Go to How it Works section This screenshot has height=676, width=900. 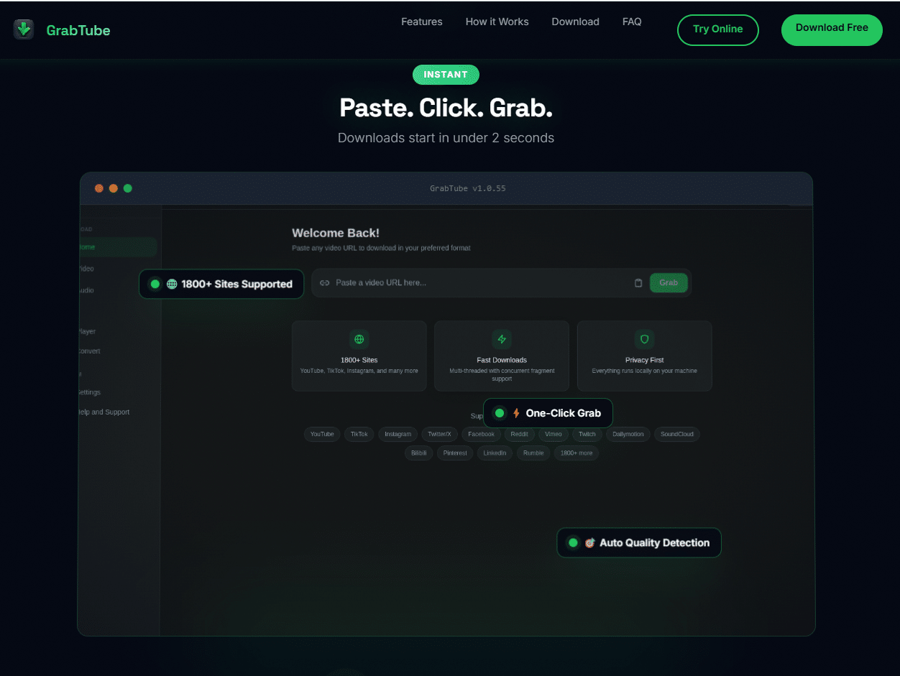tap(497, 22)
